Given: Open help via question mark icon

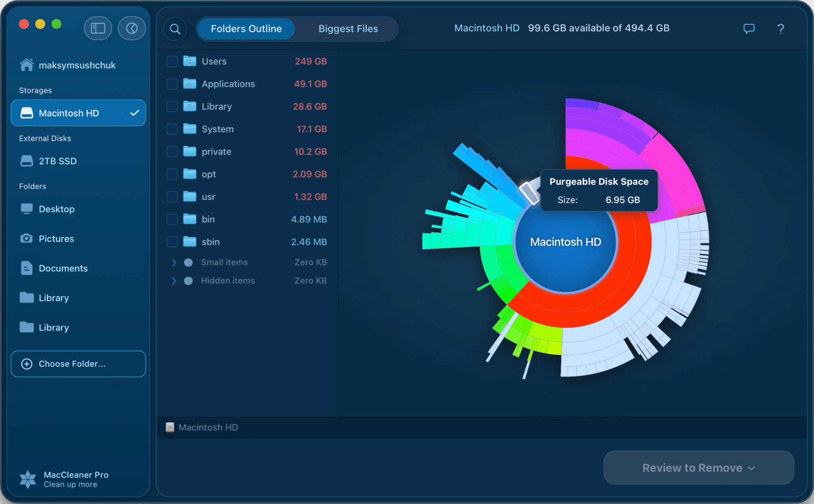Looking at the screenshot, I should click(x=780, y=29).
